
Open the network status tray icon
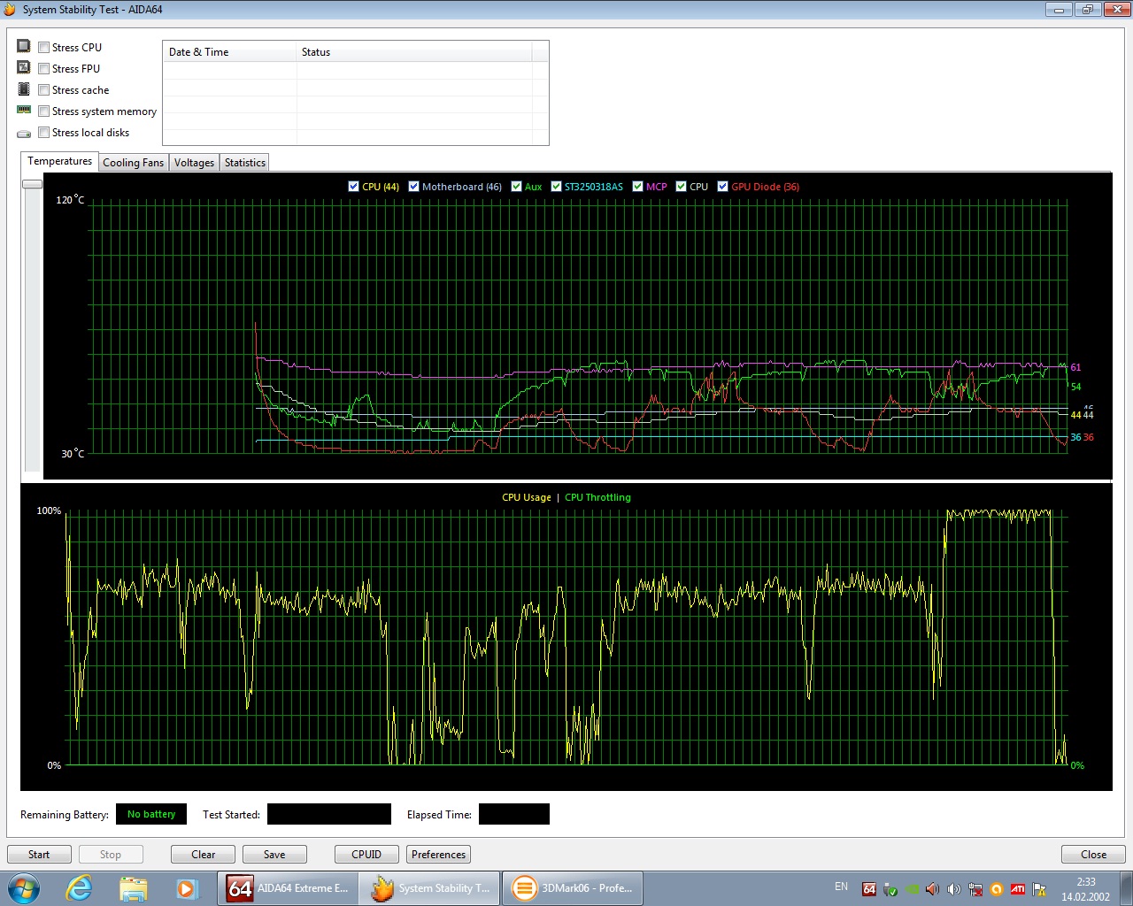[975, 889]
